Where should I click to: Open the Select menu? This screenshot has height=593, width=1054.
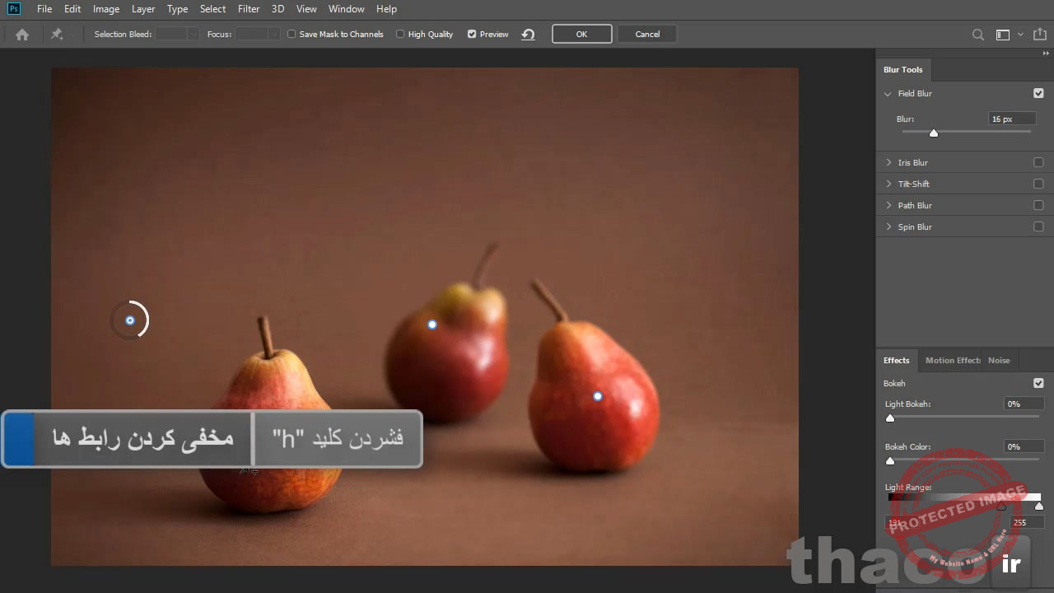[212, 9]
